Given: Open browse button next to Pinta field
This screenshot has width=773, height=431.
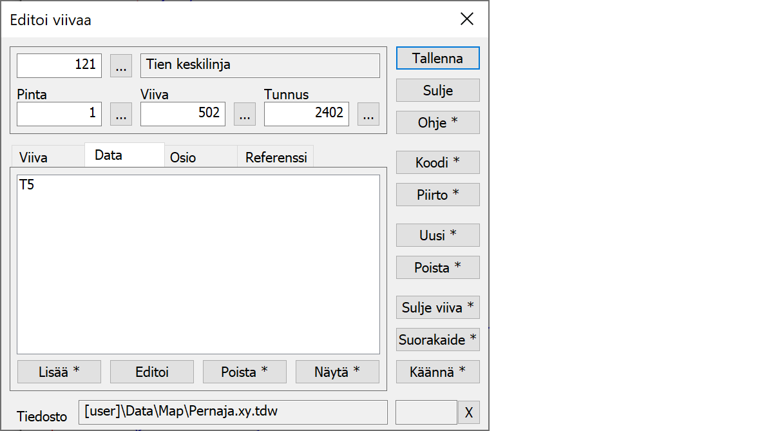Looking at the screenshot, I should (121, 114).
